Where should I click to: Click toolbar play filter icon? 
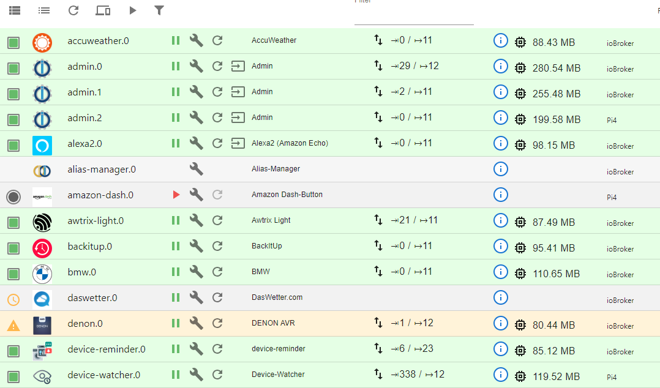tap(133, 10)
